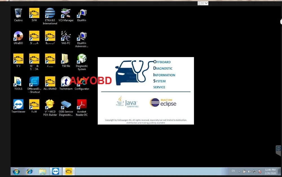
Task: Open the clock showing 12:06 PM
Action: [270, 171]
